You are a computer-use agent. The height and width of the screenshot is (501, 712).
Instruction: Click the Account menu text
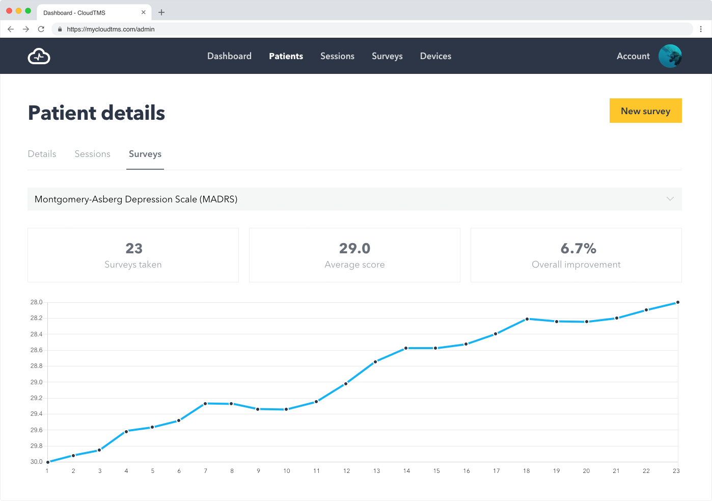pos(633,56)
